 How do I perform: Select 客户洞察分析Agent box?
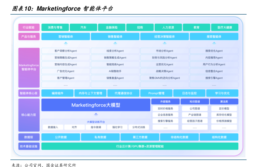point(65,51)
